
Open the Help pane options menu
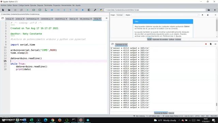(x=215, y=15)
